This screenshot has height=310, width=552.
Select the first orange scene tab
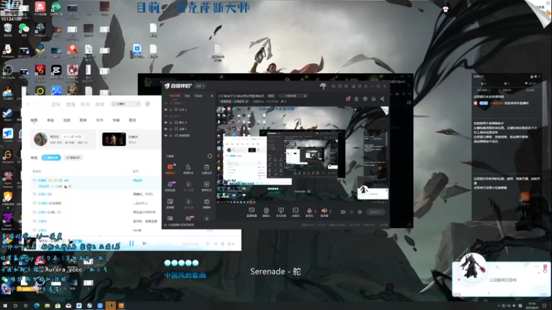175,96
